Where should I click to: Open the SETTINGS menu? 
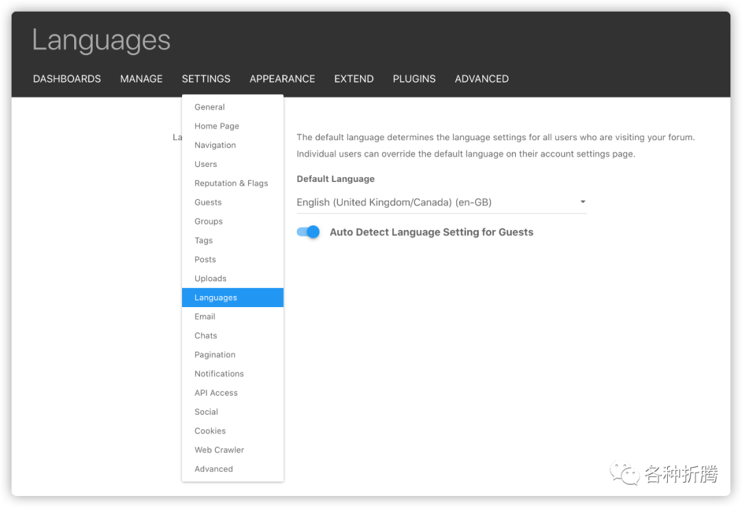click(x=206, y=78)
